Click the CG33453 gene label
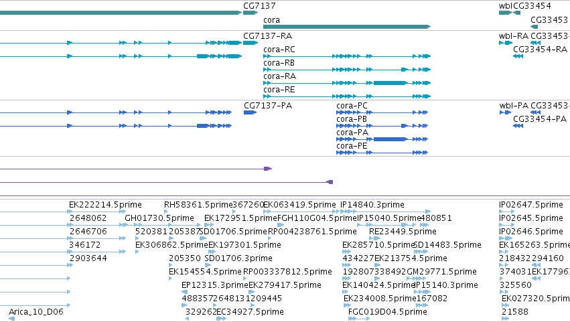The image size is (570, 322). click(549, 20)
